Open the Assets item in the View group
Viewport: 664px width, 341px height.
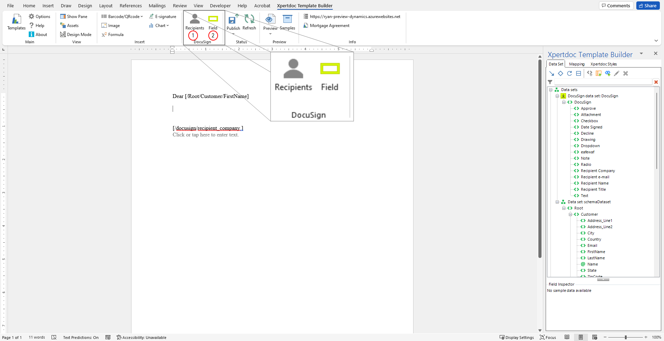tap(69, 25)
